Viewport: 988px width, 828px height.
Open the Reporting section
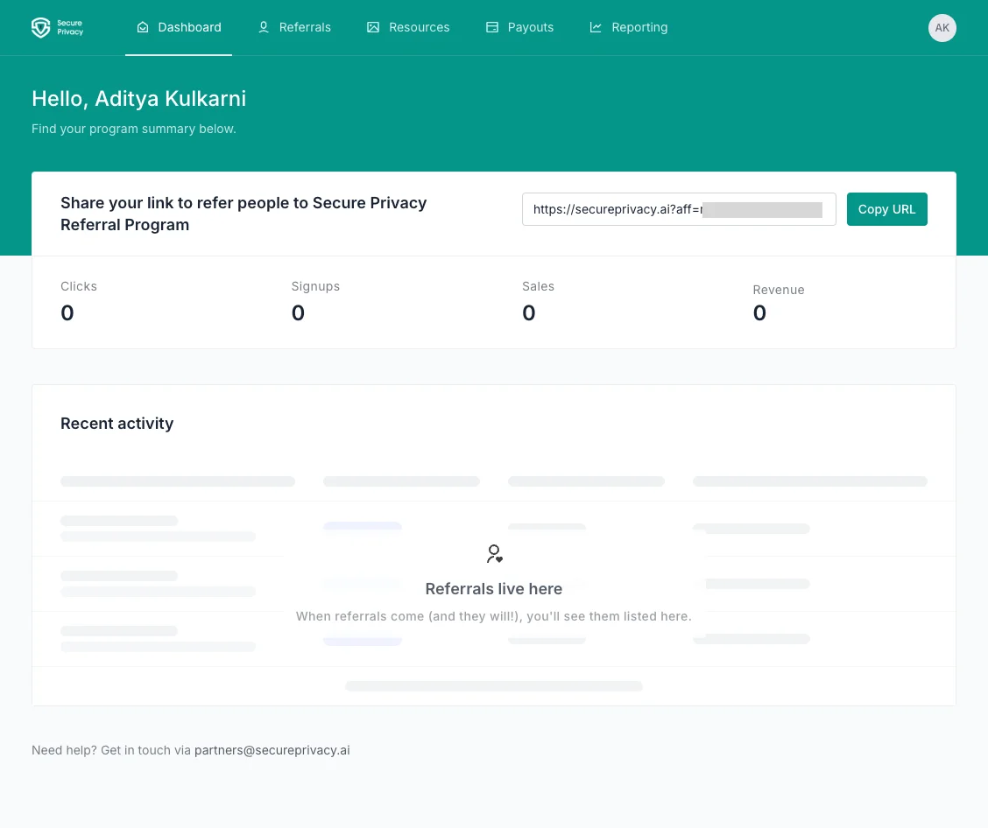point(628,27)
